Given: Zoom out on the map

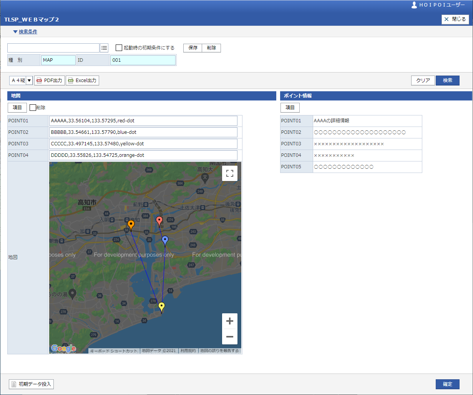Looking at the screenshot, I should tap(230, 337).
